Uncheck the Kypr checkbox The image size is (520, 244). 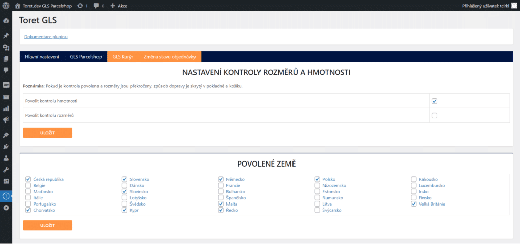click(125, 210)
